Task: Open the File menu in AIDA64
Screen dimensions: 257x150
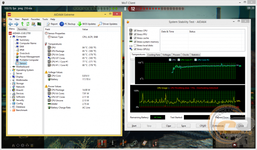Action: pos(10,19)
